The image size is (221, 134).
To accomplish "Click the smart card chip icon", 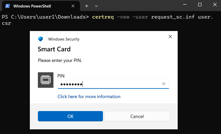I will click(45, 80).
